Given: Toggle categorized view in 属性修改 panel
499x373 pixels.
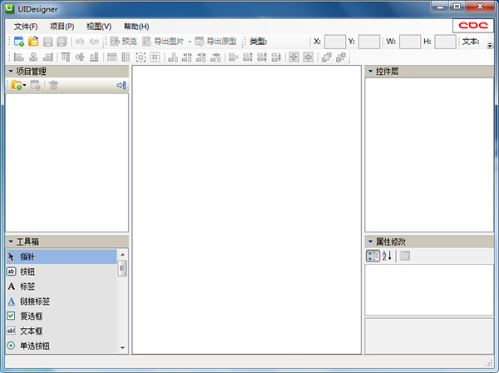Looking at the screenshot, I should 373,256.
